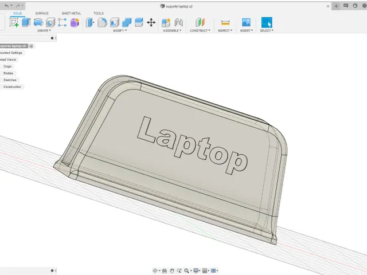367x275 pixels.
Task: Switch to the SURFACE tab
Action: [x=42, y=13]
